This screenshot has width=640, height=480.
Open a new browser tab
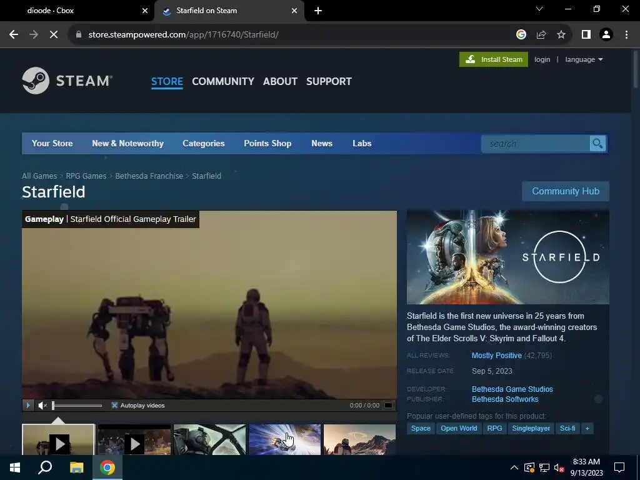[318, 11]
